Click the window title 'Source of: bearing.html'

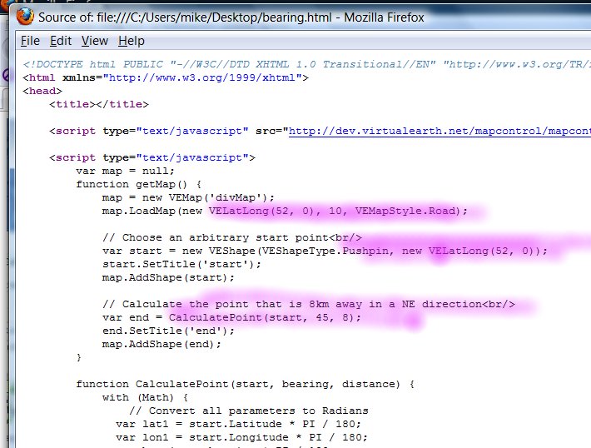point(231,17)
